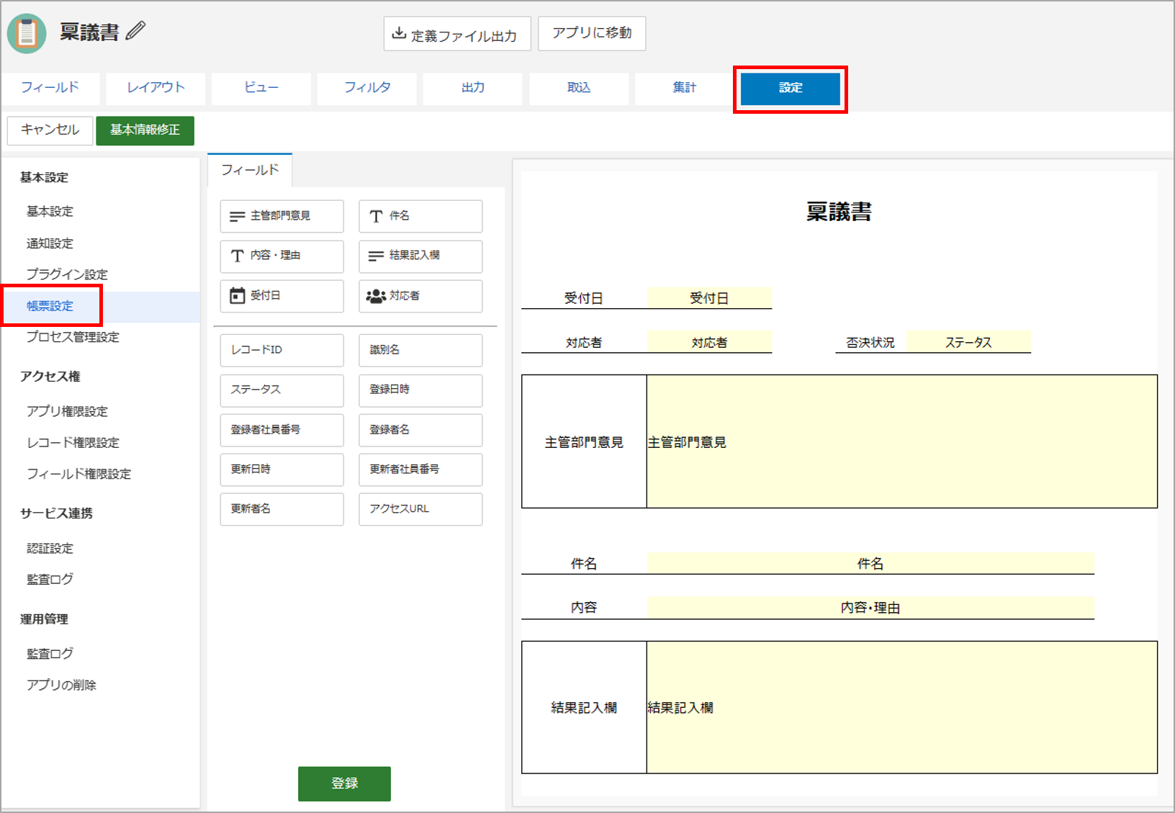
Task: Select the 更新者名 field chip
Action: tap(282, 509)
